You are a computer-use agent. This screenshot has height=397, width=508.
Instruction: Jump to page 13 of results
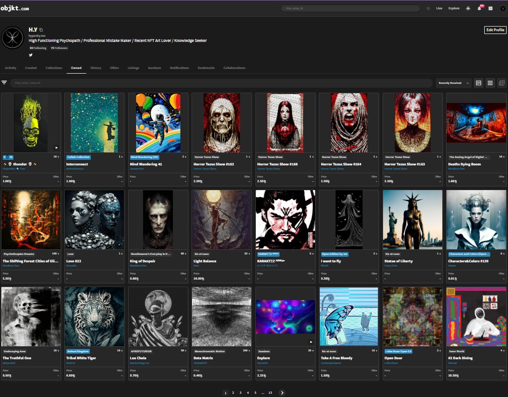point(270,392)
